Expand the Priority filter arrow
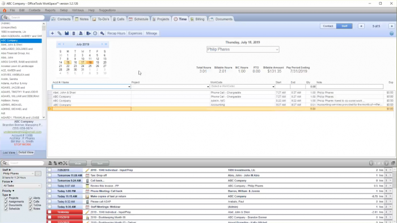 point(13,191)
